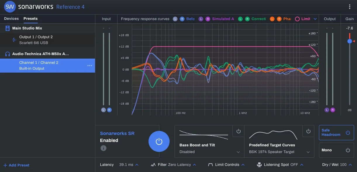Click the Input column header
The image size is (357, 172).
tap(106, 19)
